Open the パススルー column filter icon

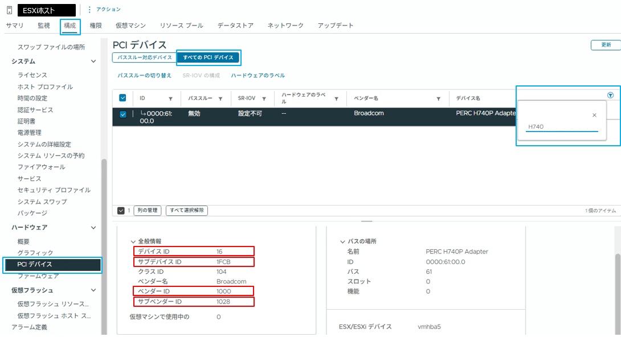click(220, 98)
